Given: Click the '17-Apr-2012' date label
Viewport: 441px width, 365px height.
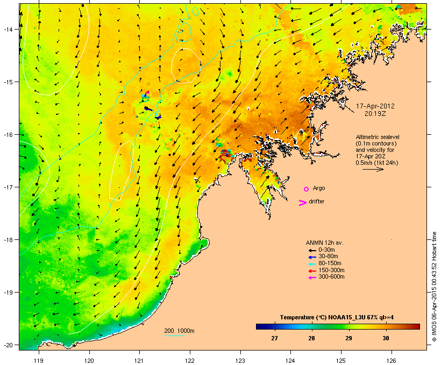Looking at the screenshot, I should click(x=375, y=106).
